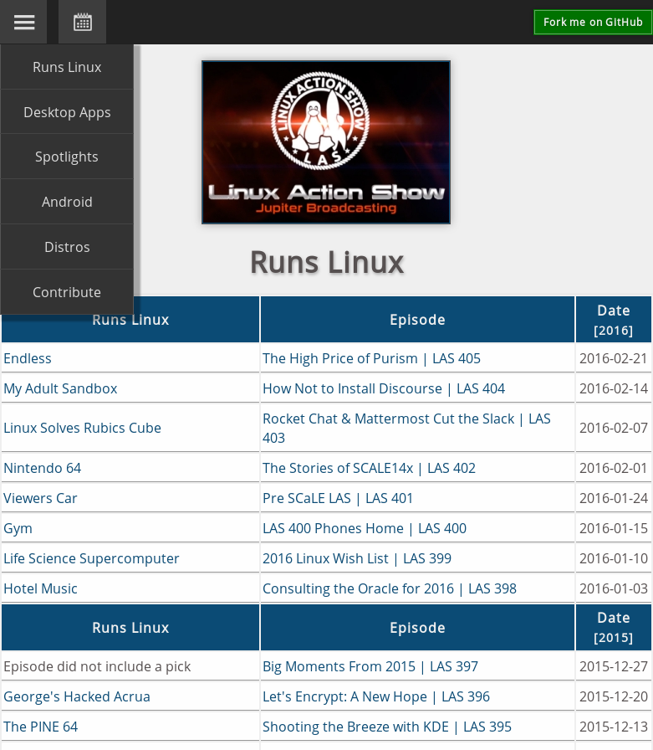Open Life Science Supercomputer link
This screenshot has width=653, height=750.
click(x=91, y=558)
